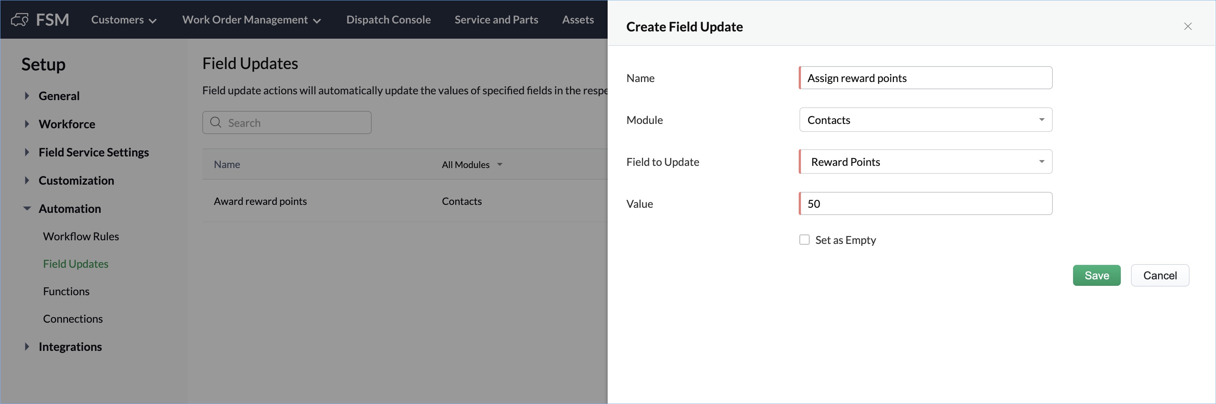This screenshot has height=404, width=1216.
Task: Open the All Modules filter dropdown
Action: (472, 164)
